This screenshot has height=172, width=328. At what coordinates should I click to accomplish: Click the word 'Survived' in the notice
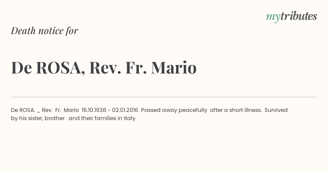[x=276, y=110]
